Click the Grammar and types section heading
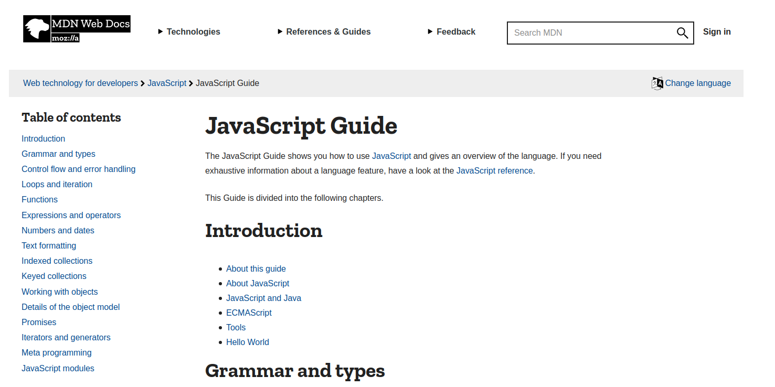This screenshot has height=387, width=775. coord(295,371)
